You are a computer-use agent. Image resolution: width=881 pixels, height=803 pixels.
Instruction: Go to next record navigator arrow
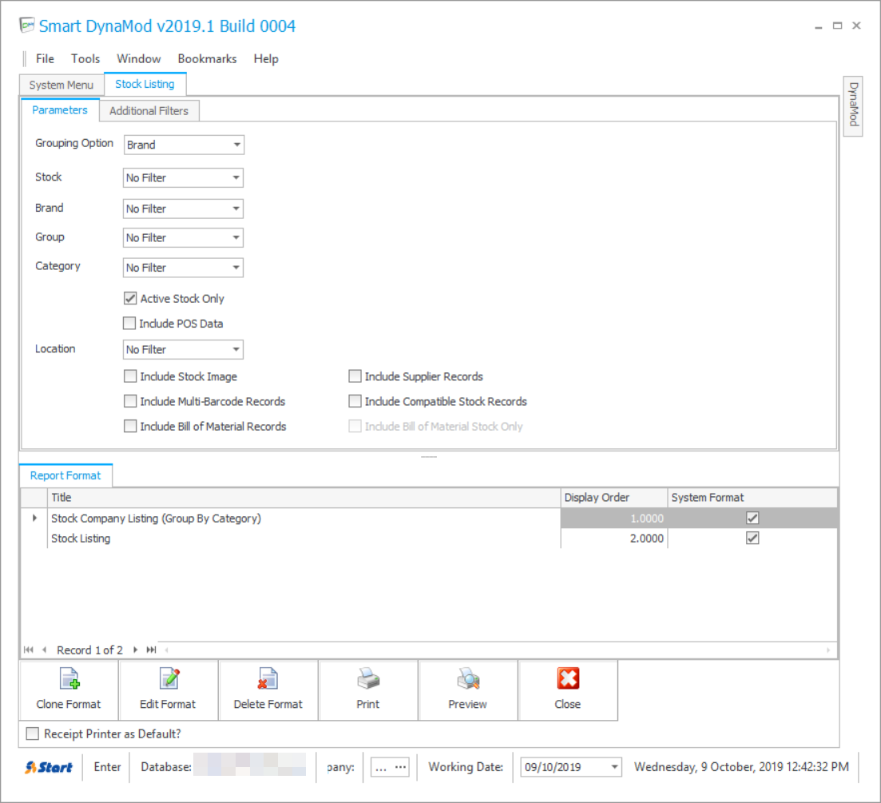(x=136, y=650)
